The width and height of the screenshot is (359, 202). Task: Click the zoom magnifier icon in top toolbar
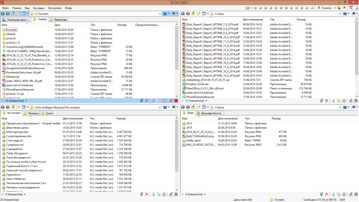pos(351,8)
